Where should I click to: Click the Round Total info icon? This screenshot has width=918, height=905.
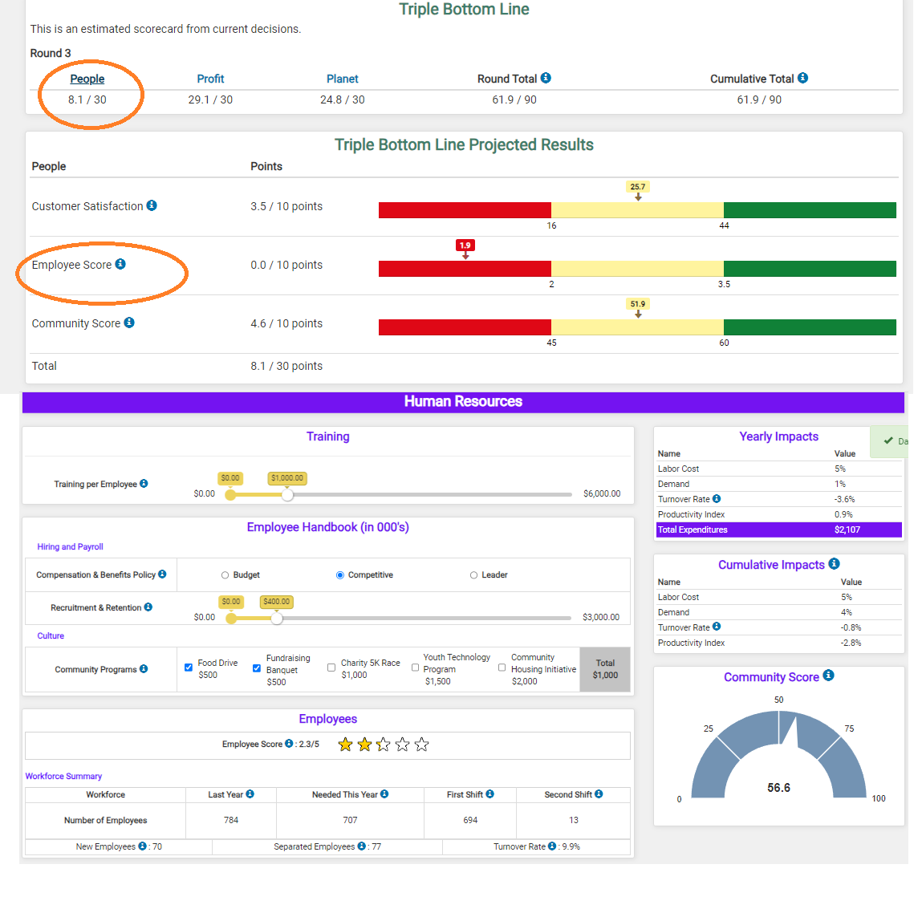tap(546, 78)
